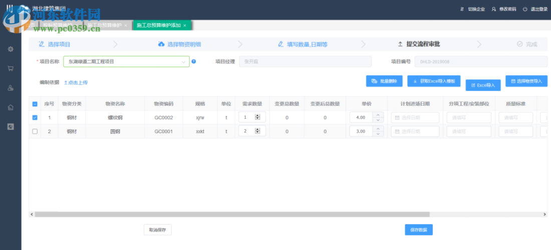Click the 批量删除 button

tap(384, 81)
